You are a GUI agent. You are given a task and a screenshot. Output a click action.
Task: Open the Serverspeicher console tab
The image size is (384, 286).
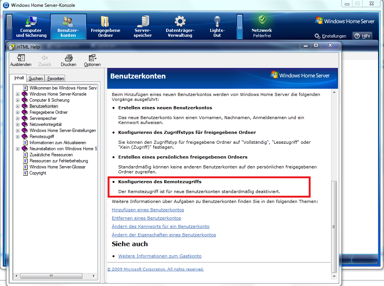pyautogui.click(x=143, y=27)
